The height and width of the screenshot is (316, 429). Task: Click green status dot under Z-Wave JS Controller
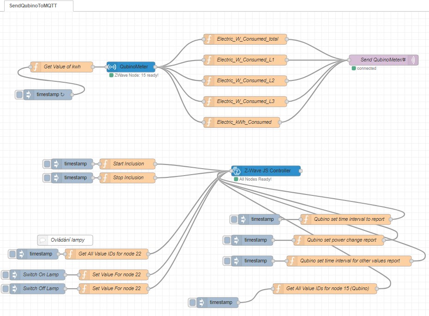(x=236, y=179)
